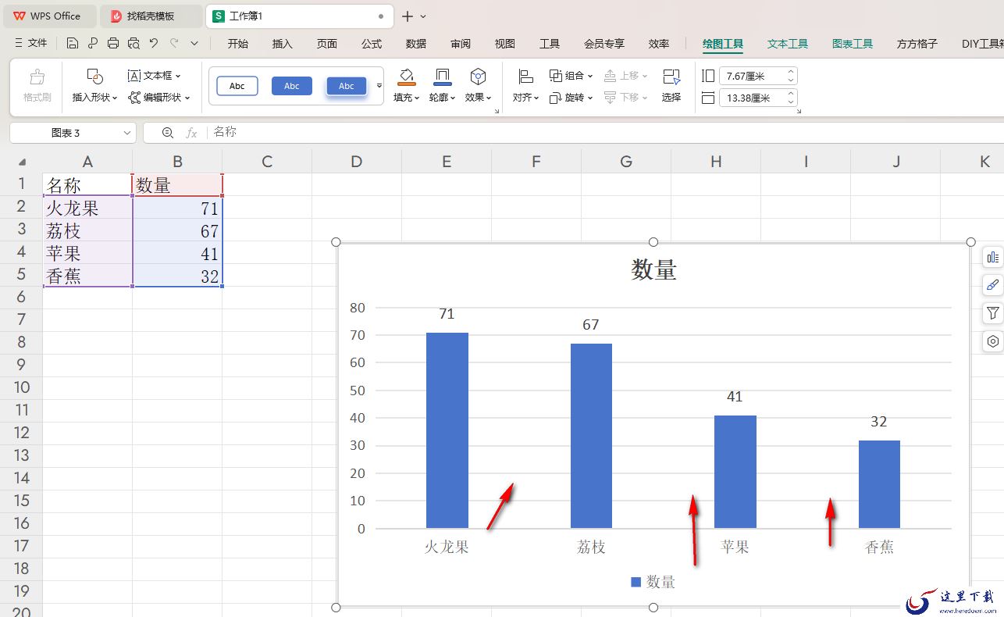1004x617 pixels.
Task: Choose the shadowed blue Abc shape style
Action: point(347,86)
